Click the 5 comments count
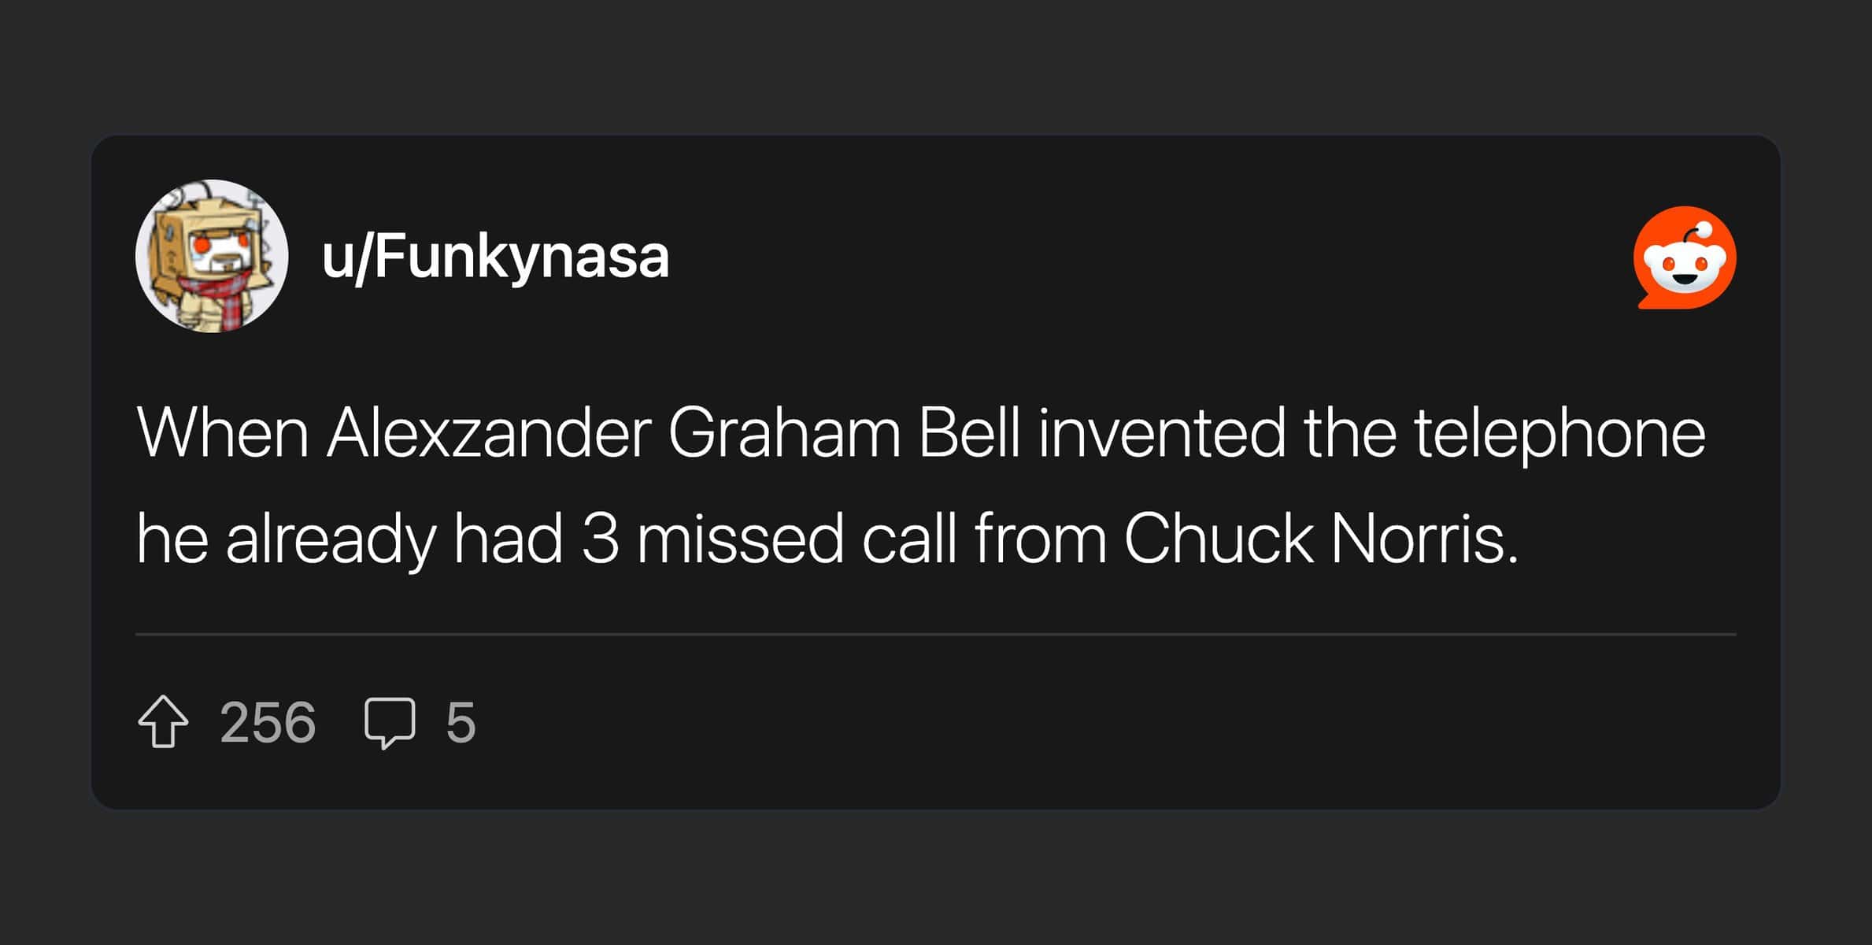1872x945 pixels. (461, 722)
